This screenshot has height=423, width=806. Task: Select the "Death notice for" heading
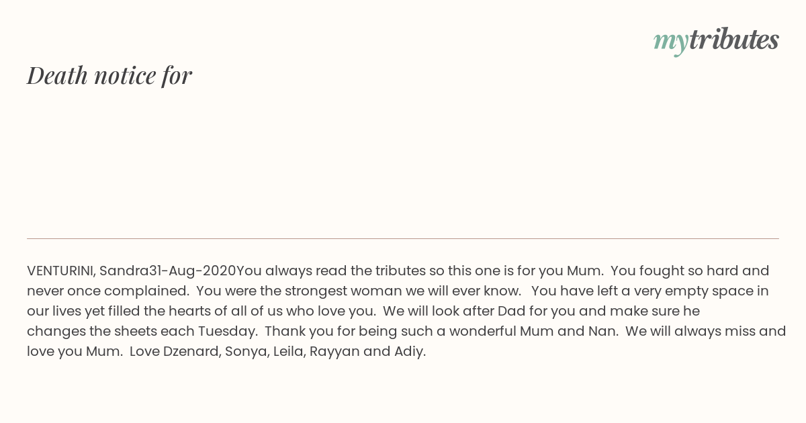click(109, 75)
